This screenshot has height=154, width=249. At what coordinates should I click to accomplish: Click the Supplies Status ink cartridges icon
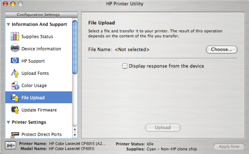[15, 36]
